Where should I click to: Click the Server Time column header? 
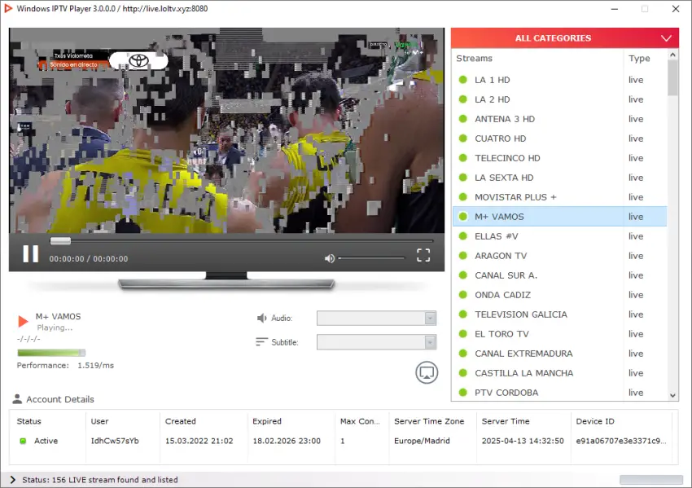tap(506, 421)
